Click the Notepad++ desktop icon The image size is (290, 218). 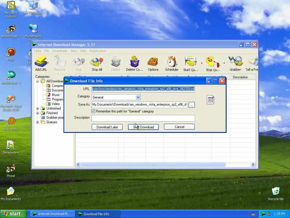coord(11,147)
